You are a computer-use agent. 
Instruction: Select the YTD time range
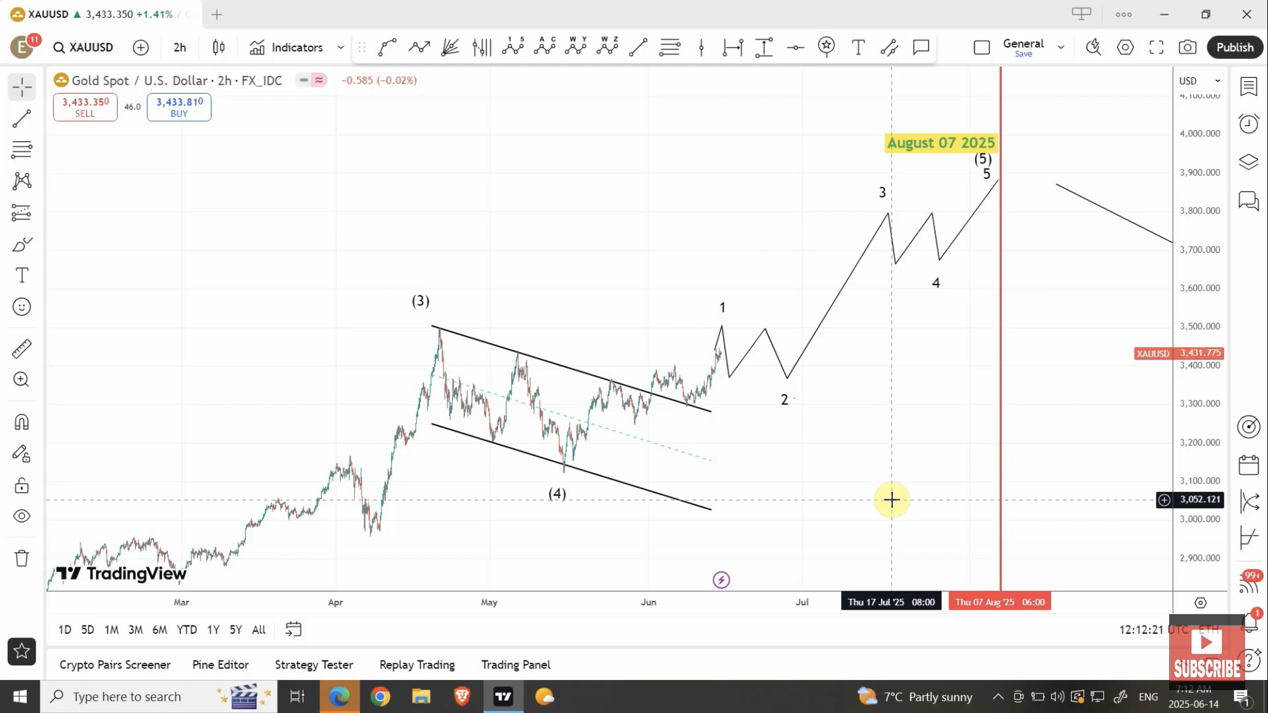(x=186, y=629)
